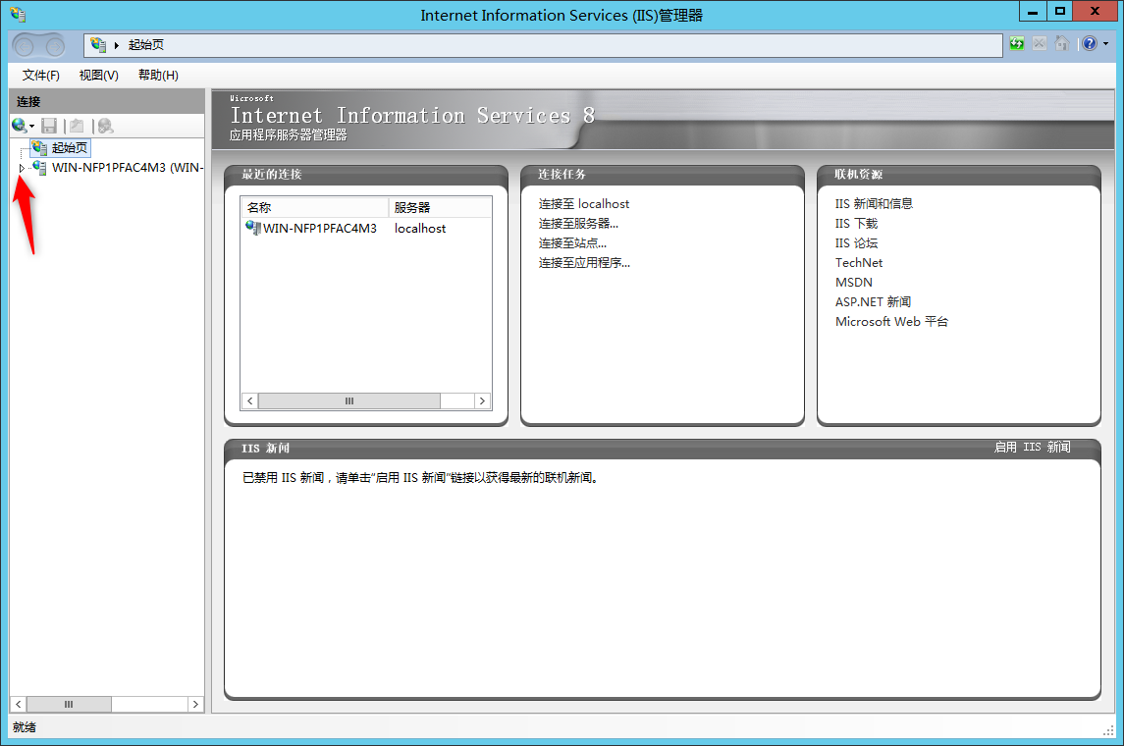Select the 起始页 tree node
This screenshot has width=1124, height=746.
pyautogui.click(x=69, y=147)
